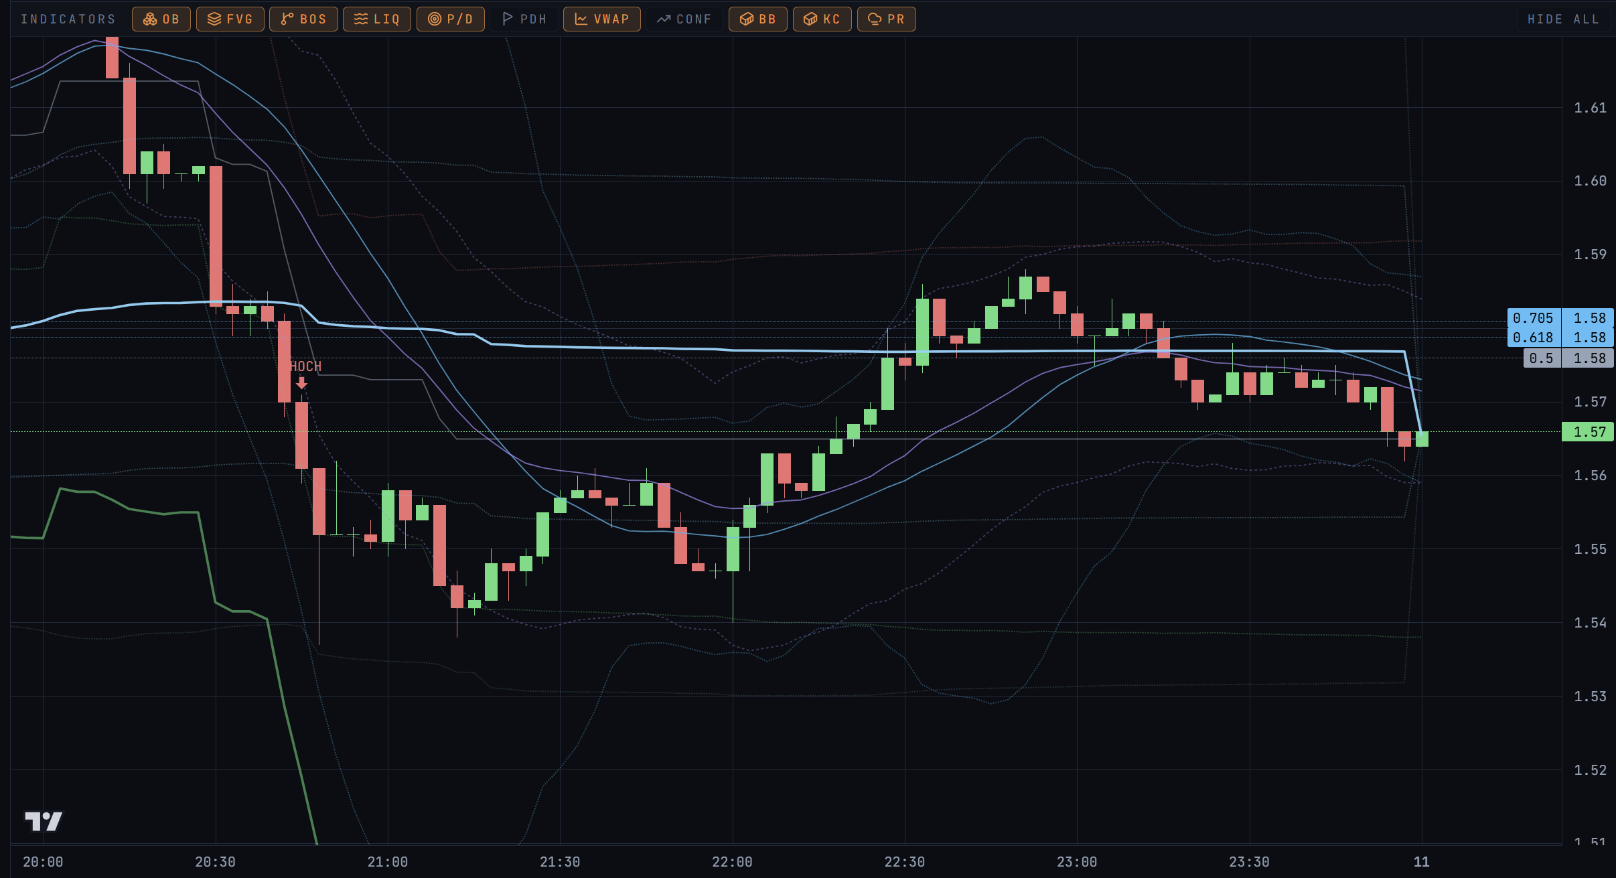This screenshot has width=1616, height=878.
Task: Click the 20:00 time axis label
Action: pos(43,862)
